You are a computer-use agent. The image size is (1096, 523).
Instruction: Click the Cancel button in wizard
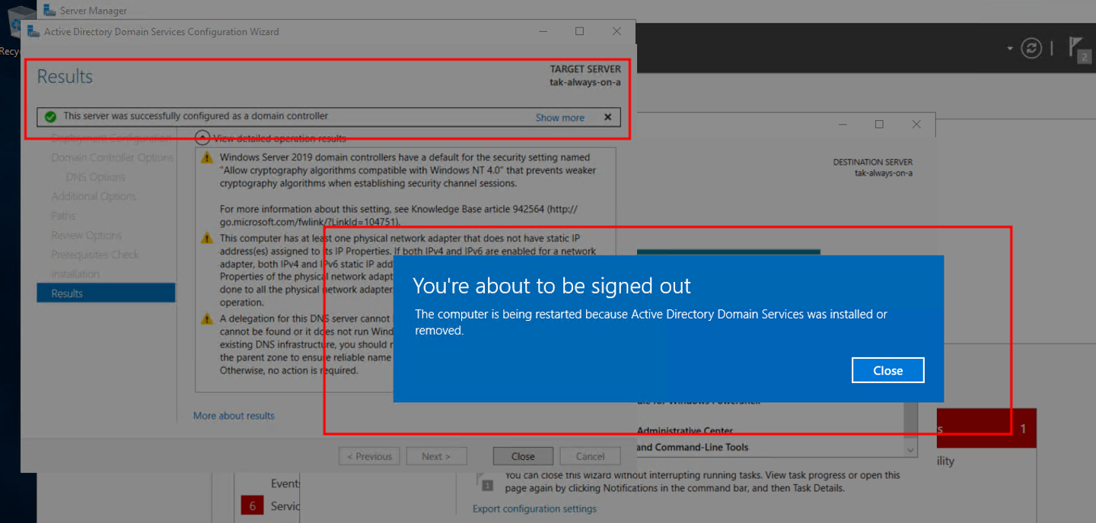590,456
